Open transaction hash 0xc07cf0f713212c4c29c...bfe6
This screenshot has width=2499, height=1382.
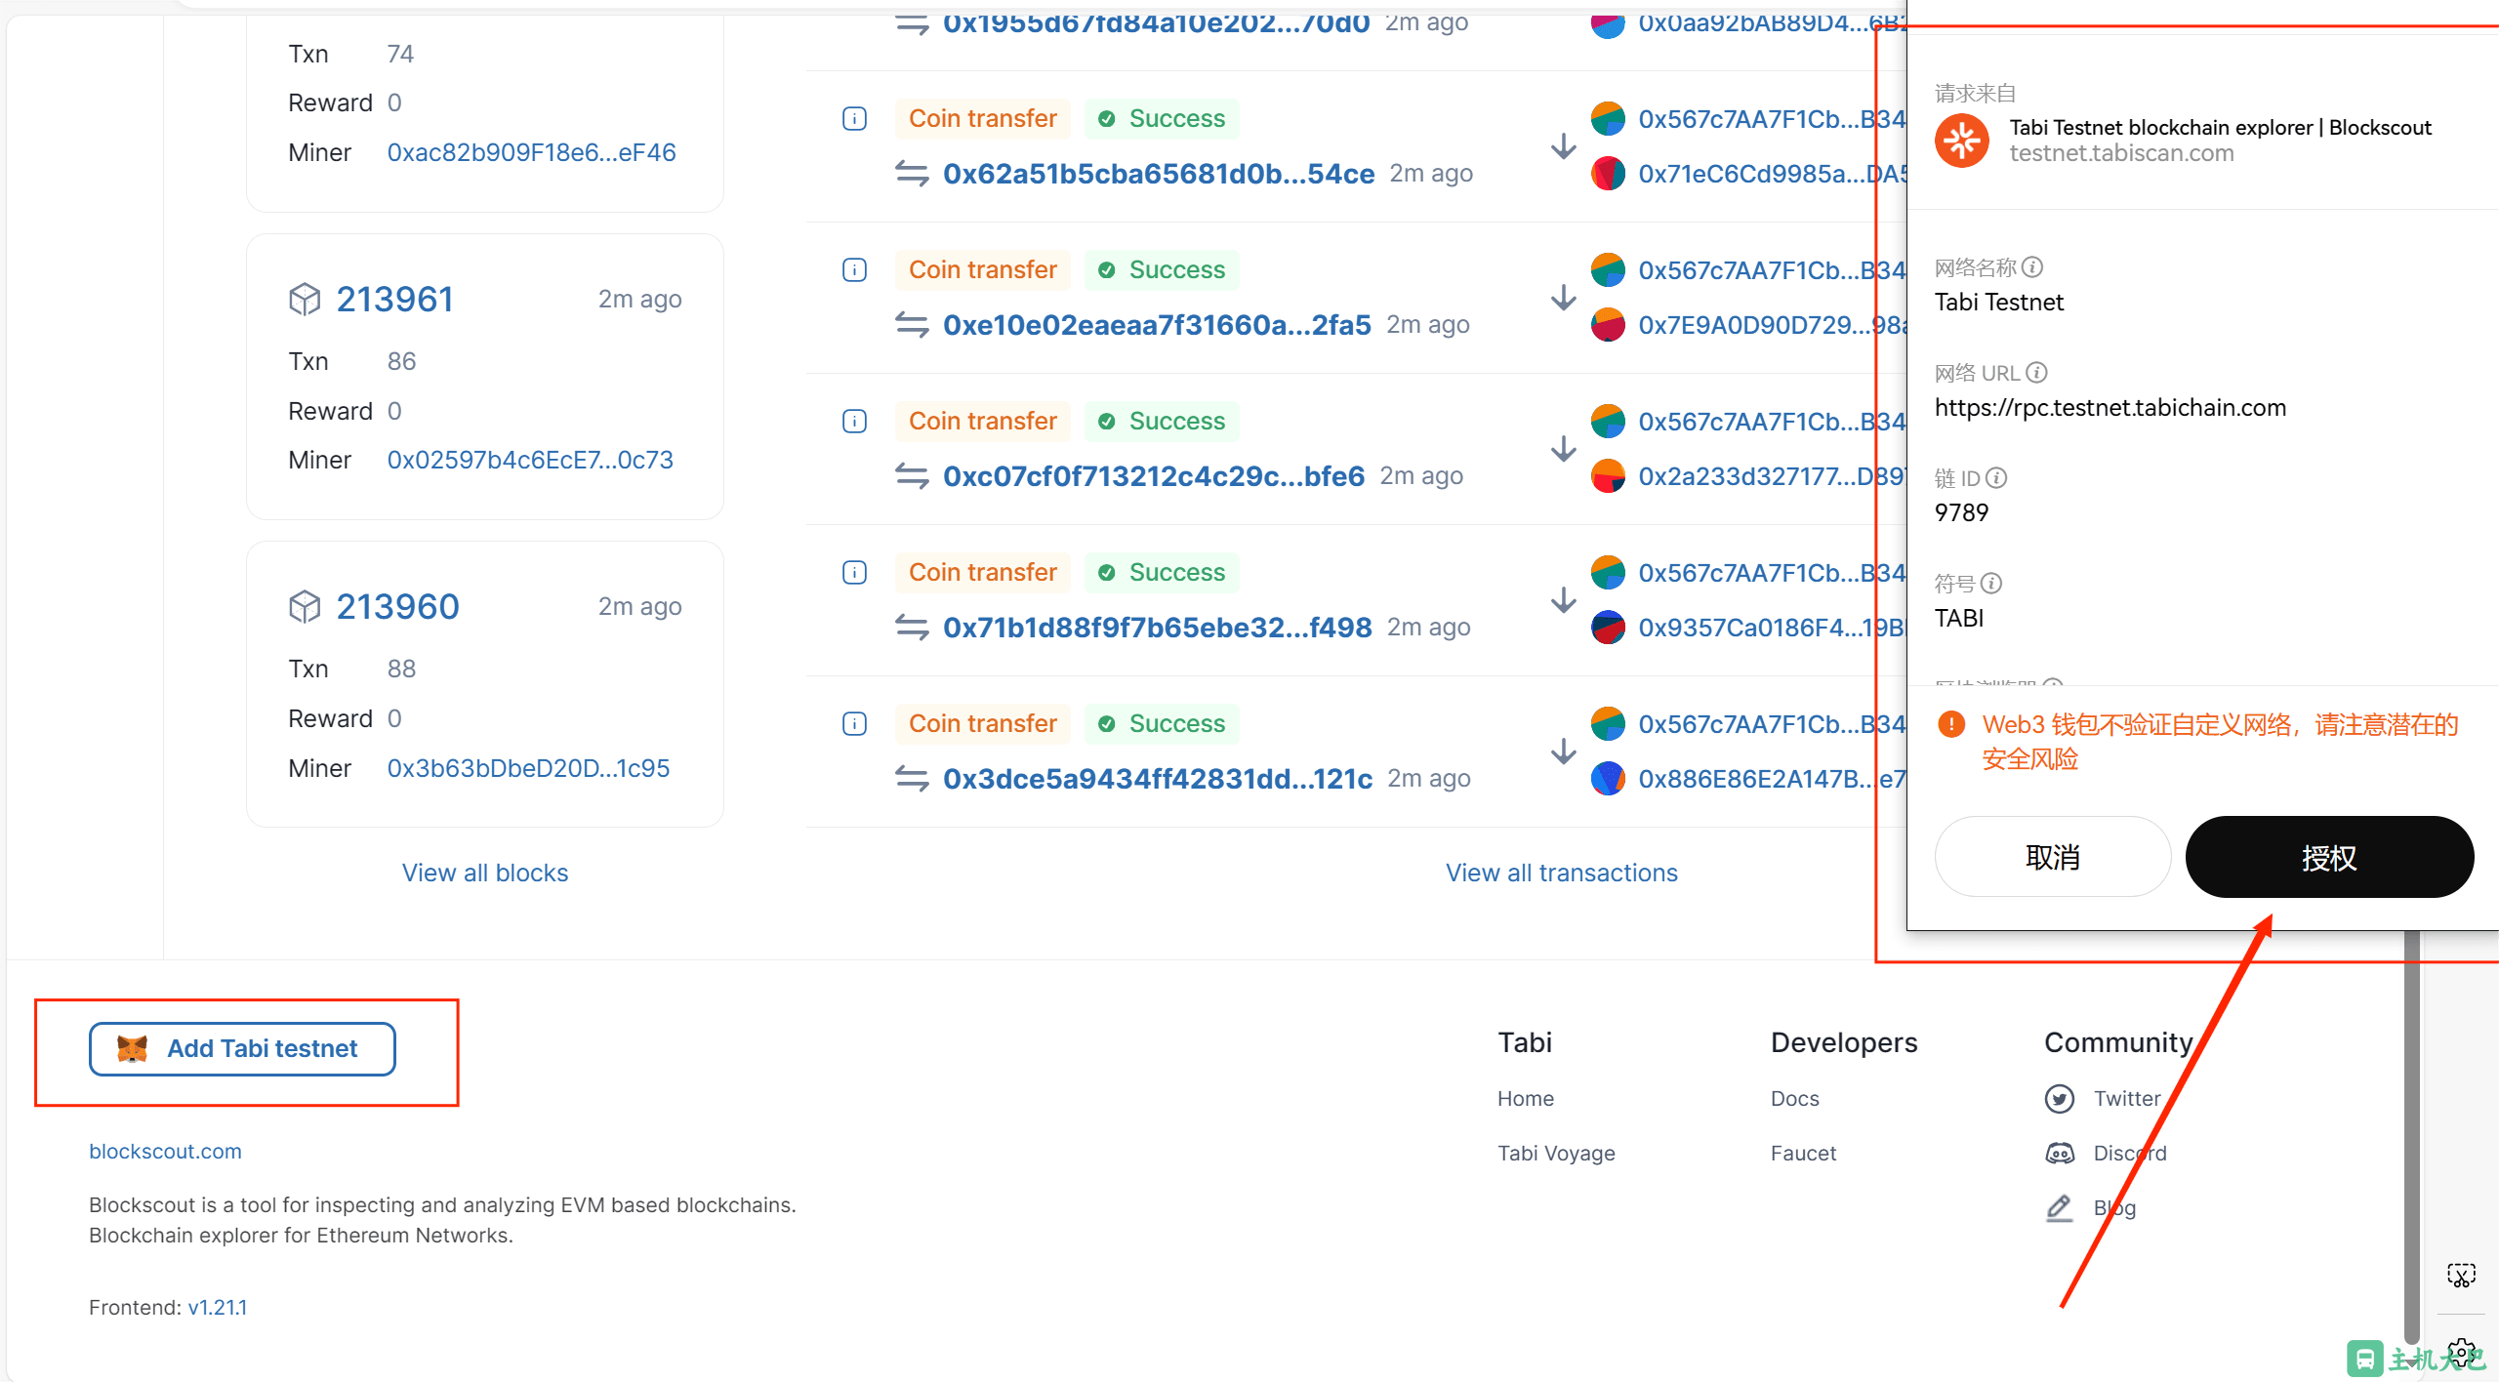(x=1154, y=476)
